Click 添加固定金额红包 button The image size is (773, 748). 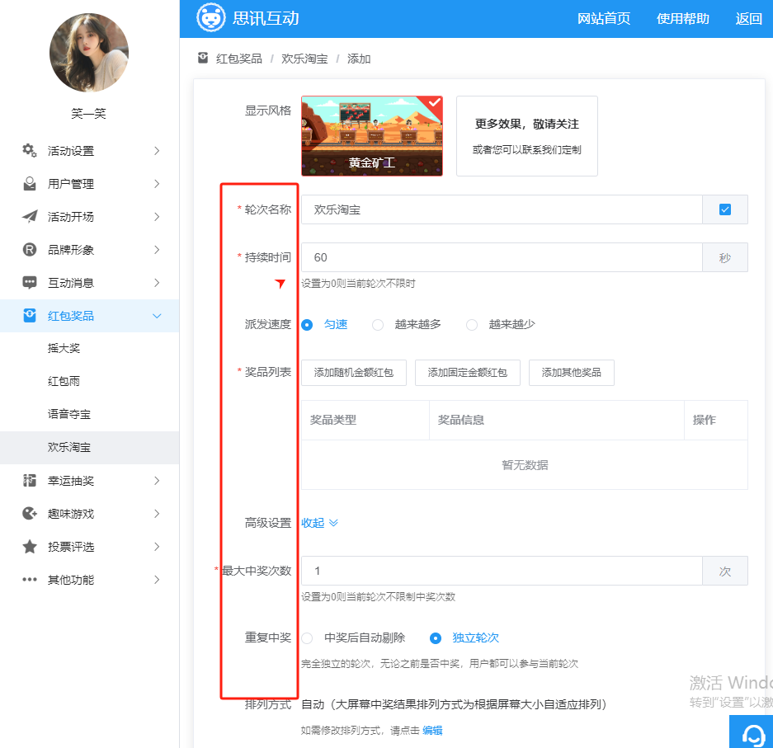[468, 373]
